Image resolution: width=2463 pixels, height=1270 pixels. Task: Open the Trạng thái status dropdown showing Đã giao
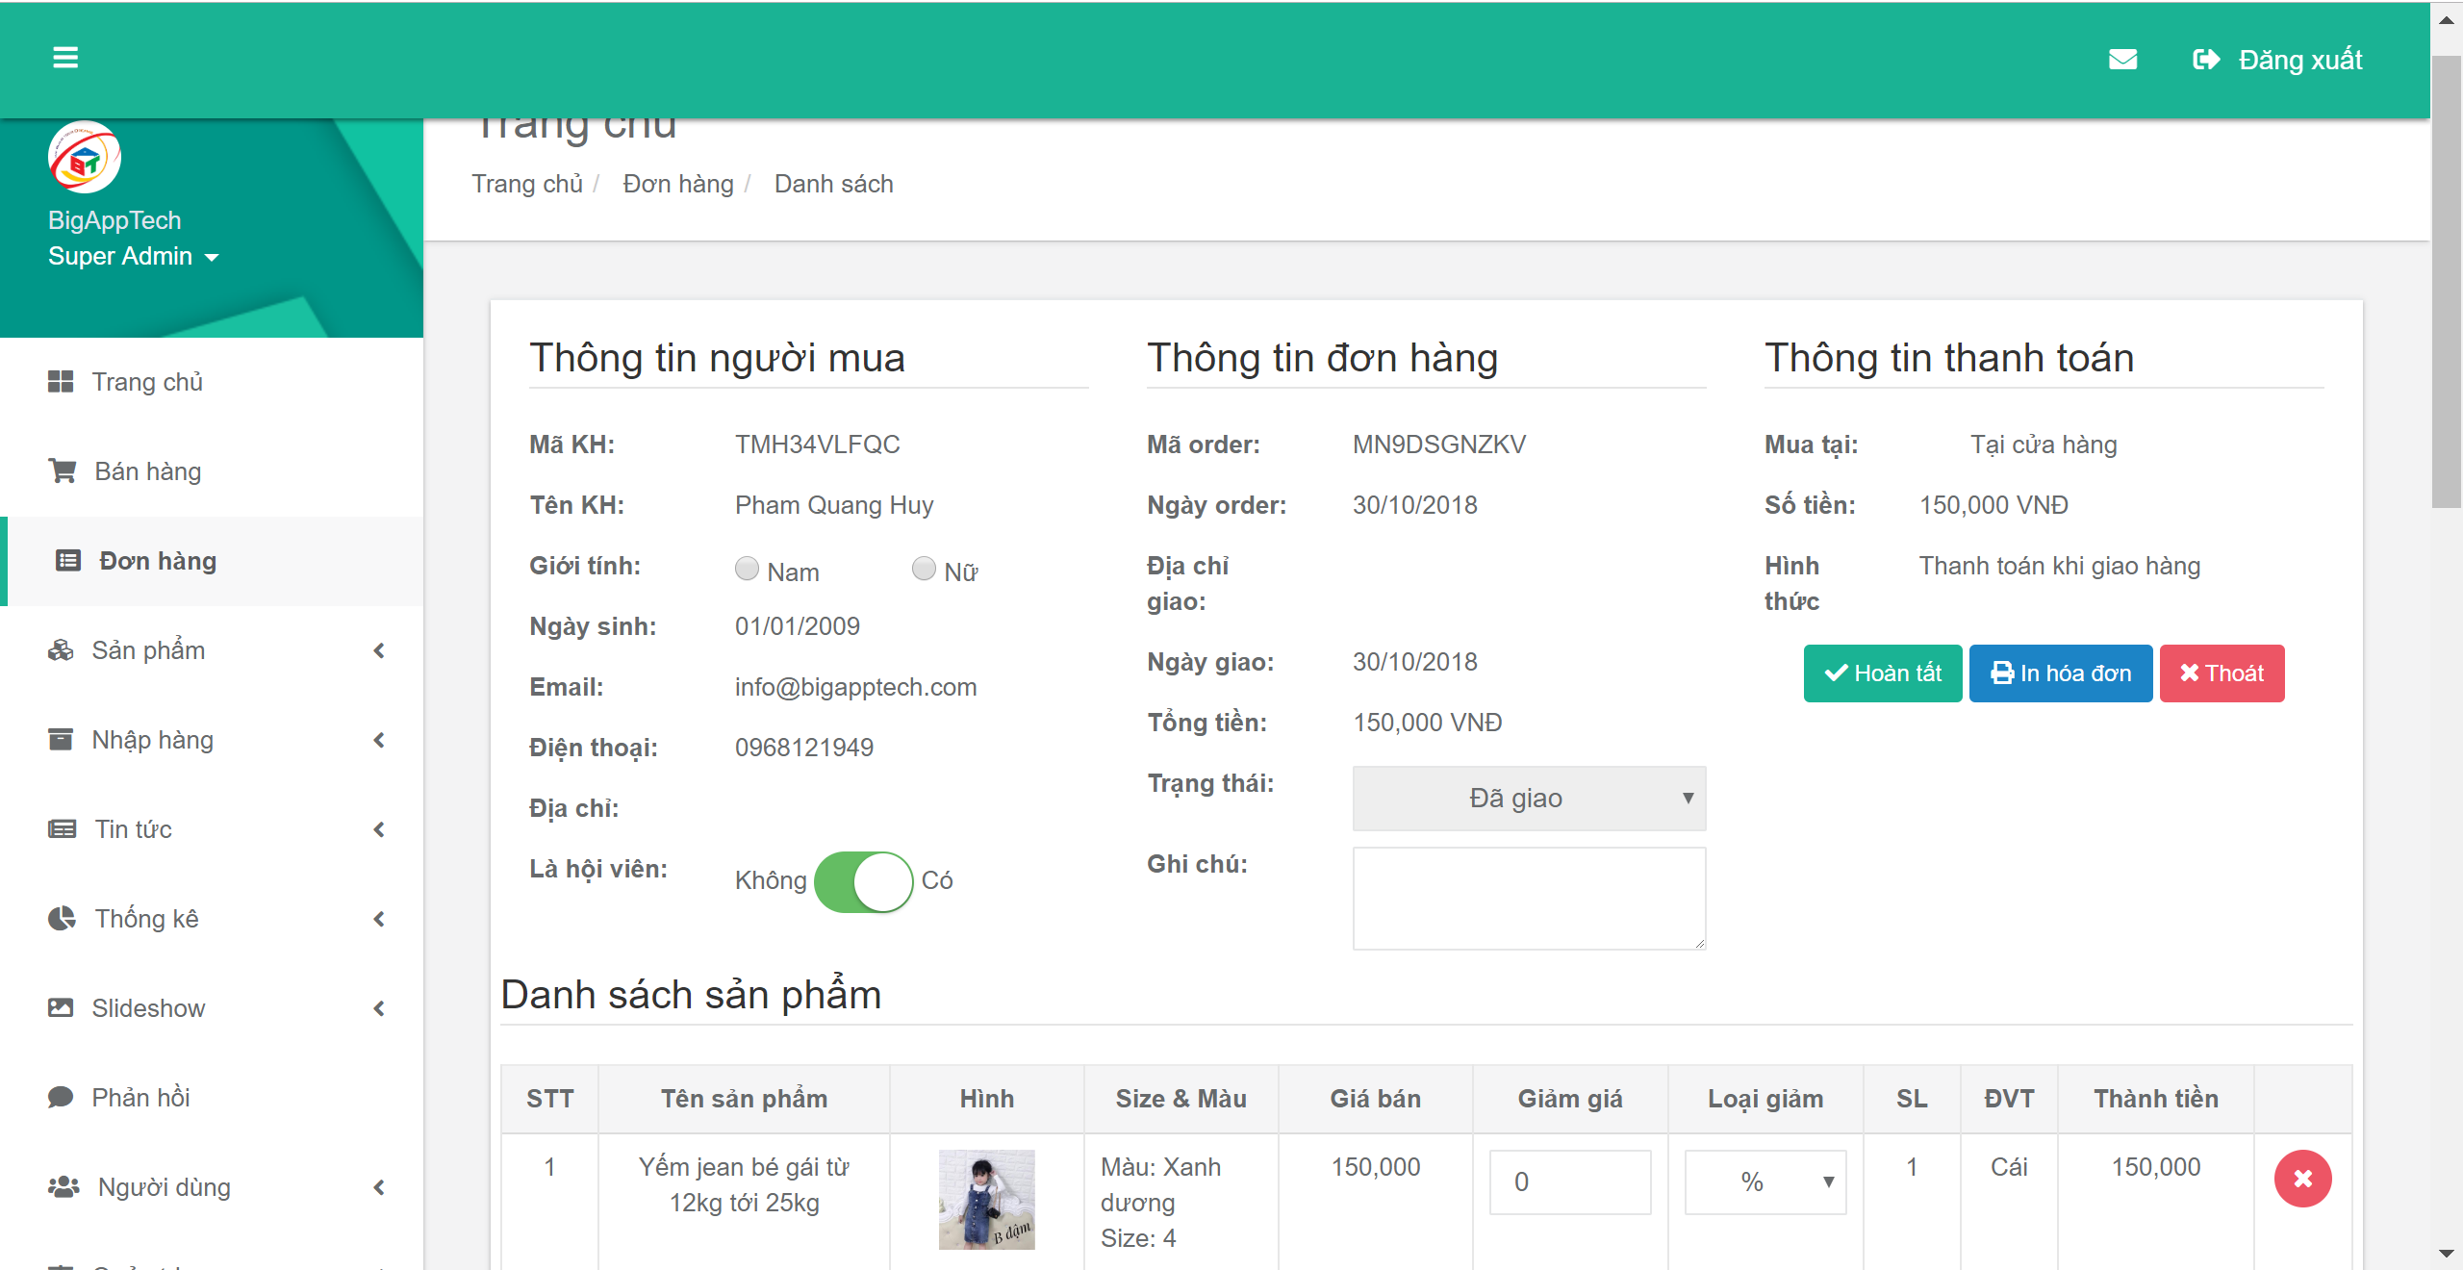[x=1528, y=798]
